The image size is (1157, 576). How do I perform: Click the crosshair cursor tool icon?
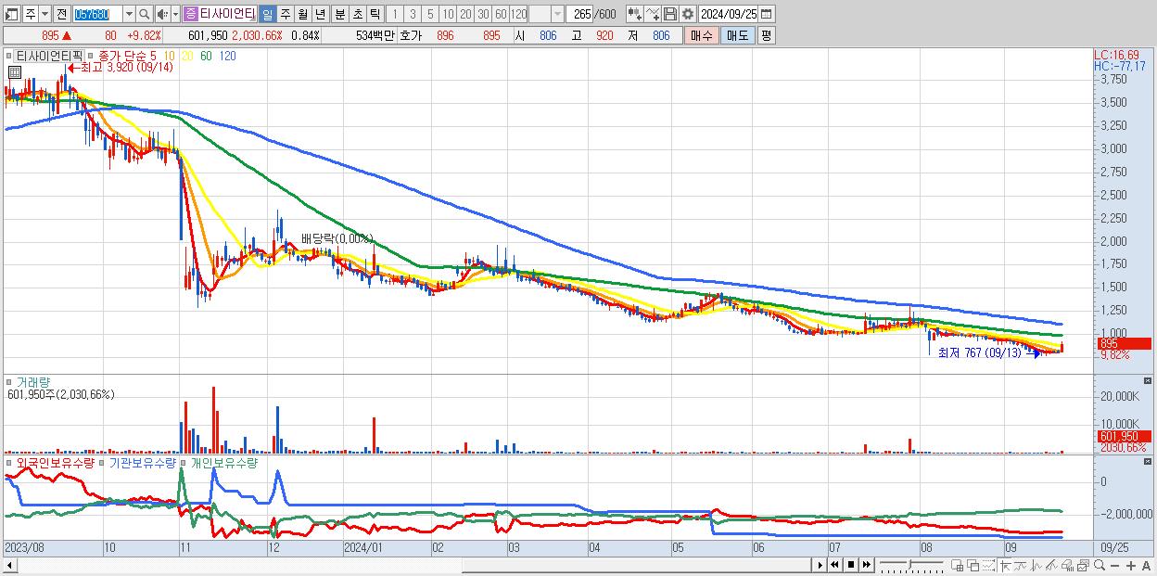click(x=1005, y=565)
